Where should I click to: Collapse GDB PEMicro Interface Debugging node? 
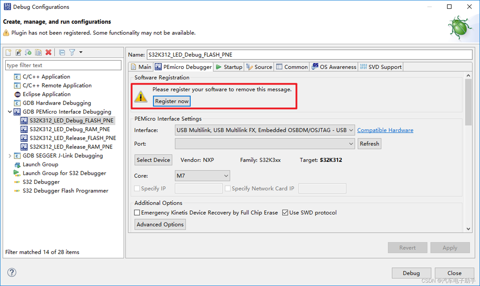(x=10, y=112)
